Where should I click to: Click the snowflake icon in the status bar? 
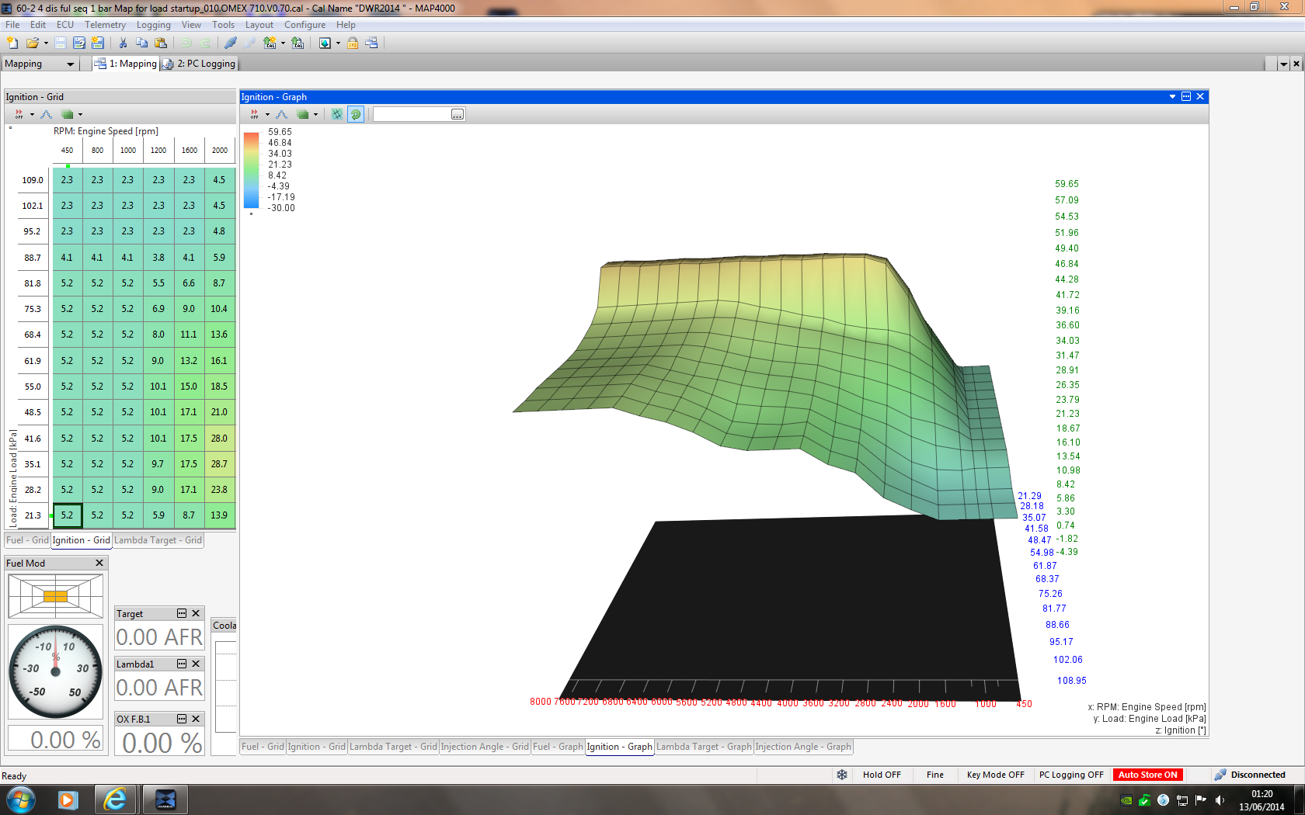click(x=842, y=775)
